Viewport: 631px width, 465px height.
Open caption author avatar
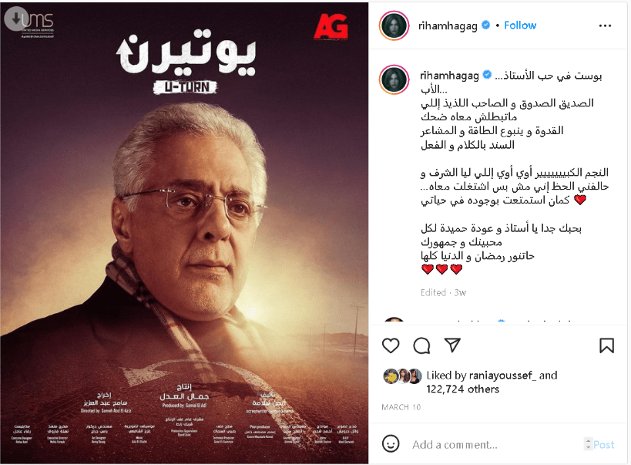pyautogui.click(x=394, y=79)
